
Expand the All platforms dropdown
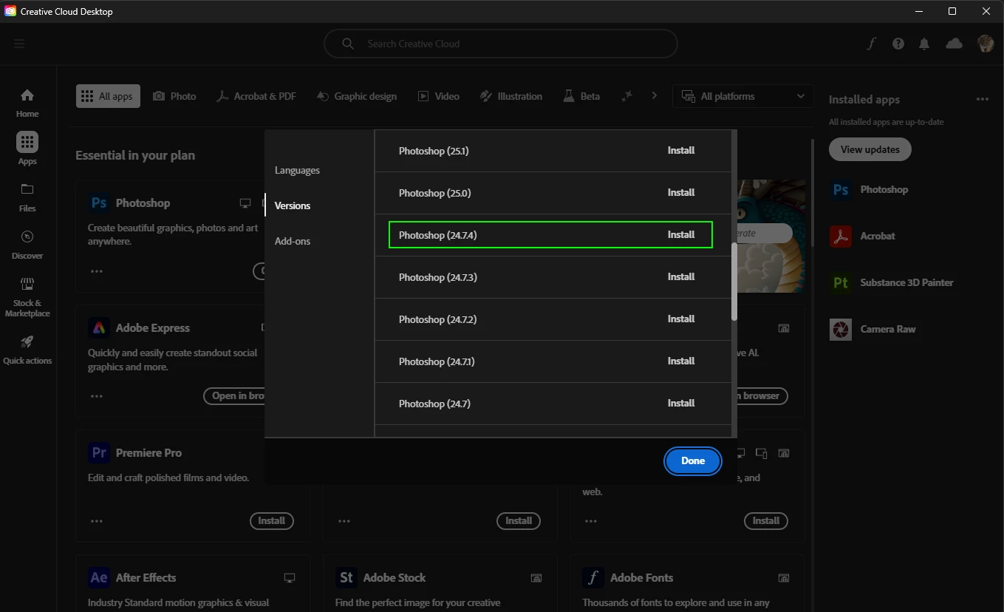742,96
